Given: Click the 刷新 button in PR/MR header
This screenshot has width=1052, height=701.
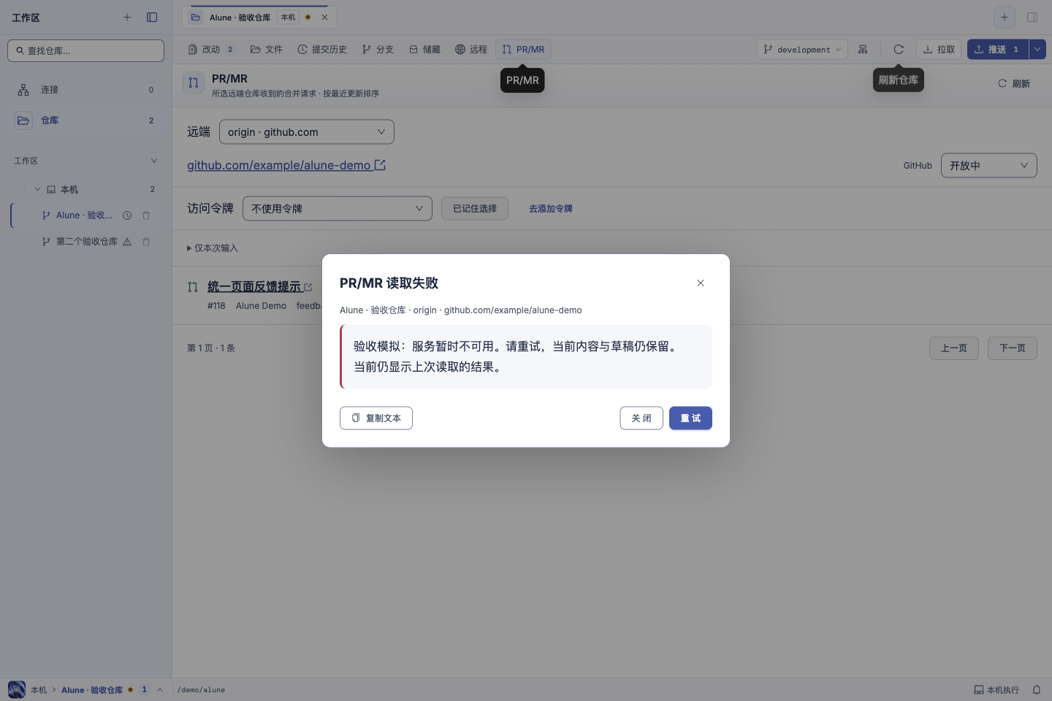Looking at the screenshot, I should coord(1014,84).
